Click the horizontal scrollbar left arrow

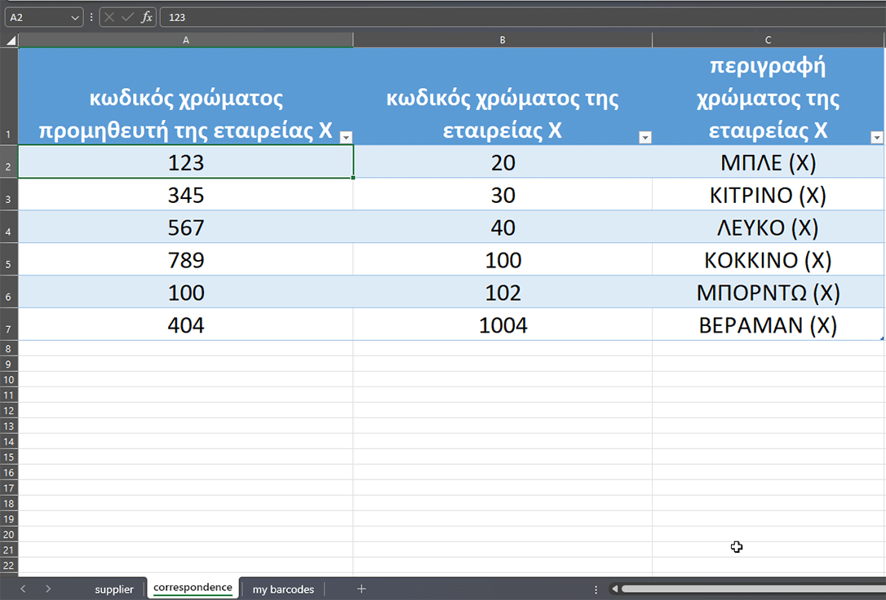coord(615,589)
